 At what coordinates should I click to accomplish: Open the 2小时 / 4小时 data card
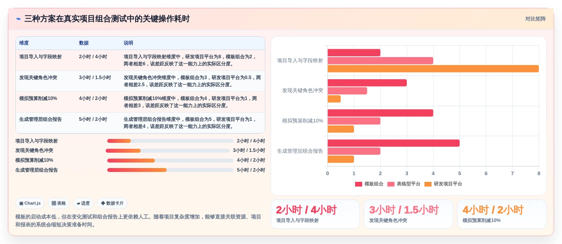pyautogui.click(x=315, y=214)
